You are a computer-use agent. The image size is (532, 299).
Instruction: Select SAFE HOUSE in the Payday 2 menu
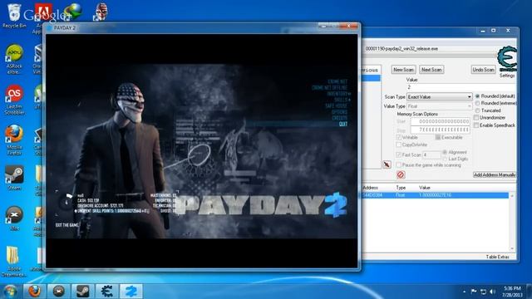[x=337, y=106]
